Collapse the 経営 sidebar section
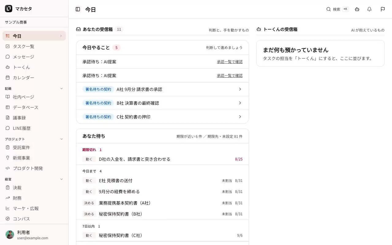392x245 pixels. click(61, 179)
